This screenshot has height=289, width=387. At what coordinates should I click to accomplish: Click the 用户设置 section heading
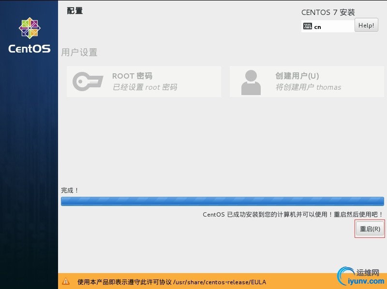[79, 53]
